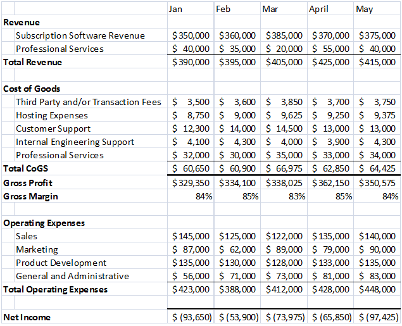
Task: Click the Hosting Expenses row label
Action: pos(52,115)
